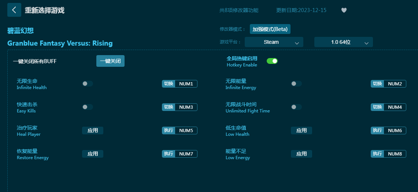Open the 1.0 64位 version dropdown
This screenshot has height=192, width=418.
point(343,42)
